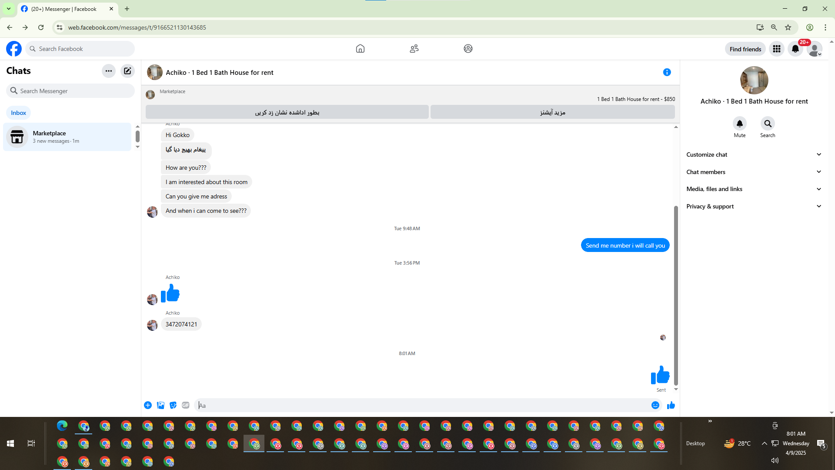Screen dimensions: 835x470
Task: Open the account profile menu
Action: tap(815, 49)
